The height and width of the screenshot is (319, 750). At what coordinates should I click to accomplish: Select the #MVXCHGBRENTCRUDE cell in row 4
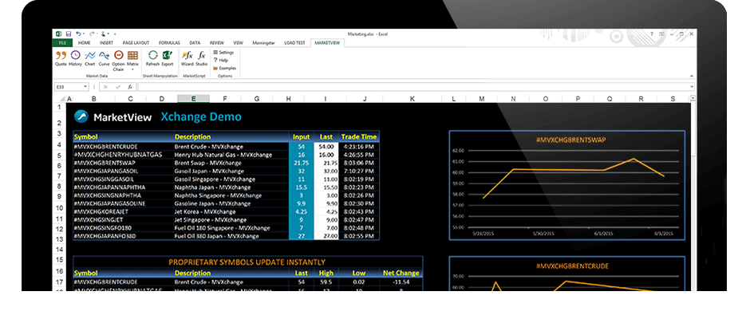click(123, 147)
